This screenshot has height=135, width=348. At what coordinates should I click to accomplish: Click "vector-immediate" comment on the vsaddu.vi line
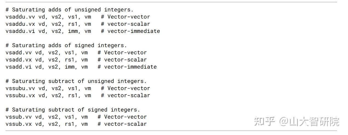(133, 31)
